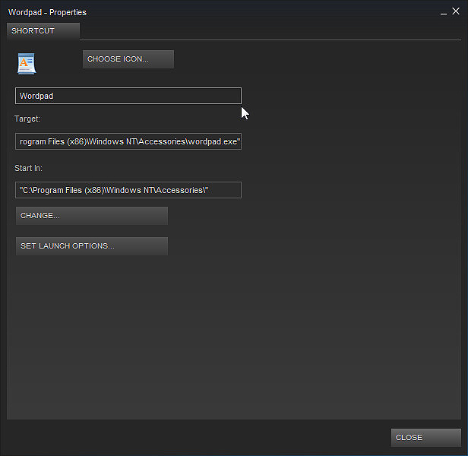This screenshot has width=468, height=456.
Task: Click the Change button
Action: (x=92, y=216)
